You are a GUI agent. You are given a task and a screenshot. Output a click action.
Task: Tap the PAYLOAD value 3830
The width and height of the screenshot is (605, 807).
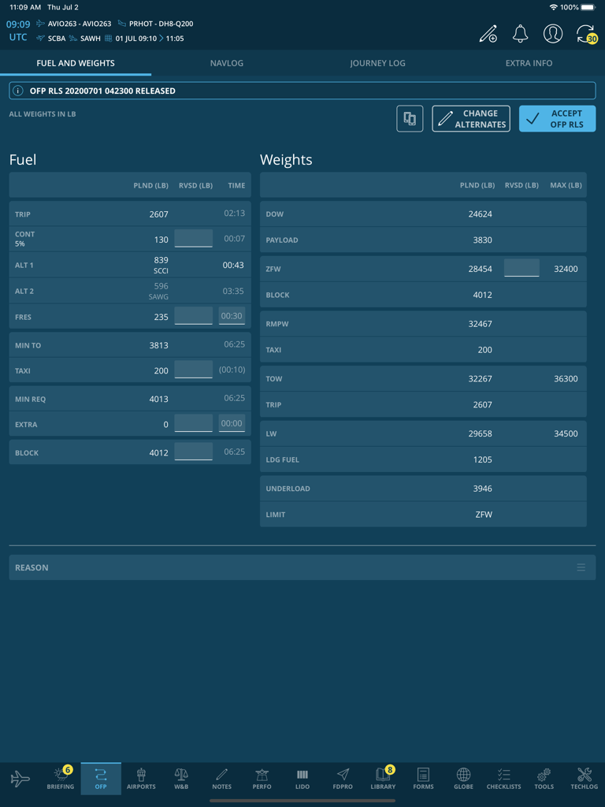pos(483,240)
